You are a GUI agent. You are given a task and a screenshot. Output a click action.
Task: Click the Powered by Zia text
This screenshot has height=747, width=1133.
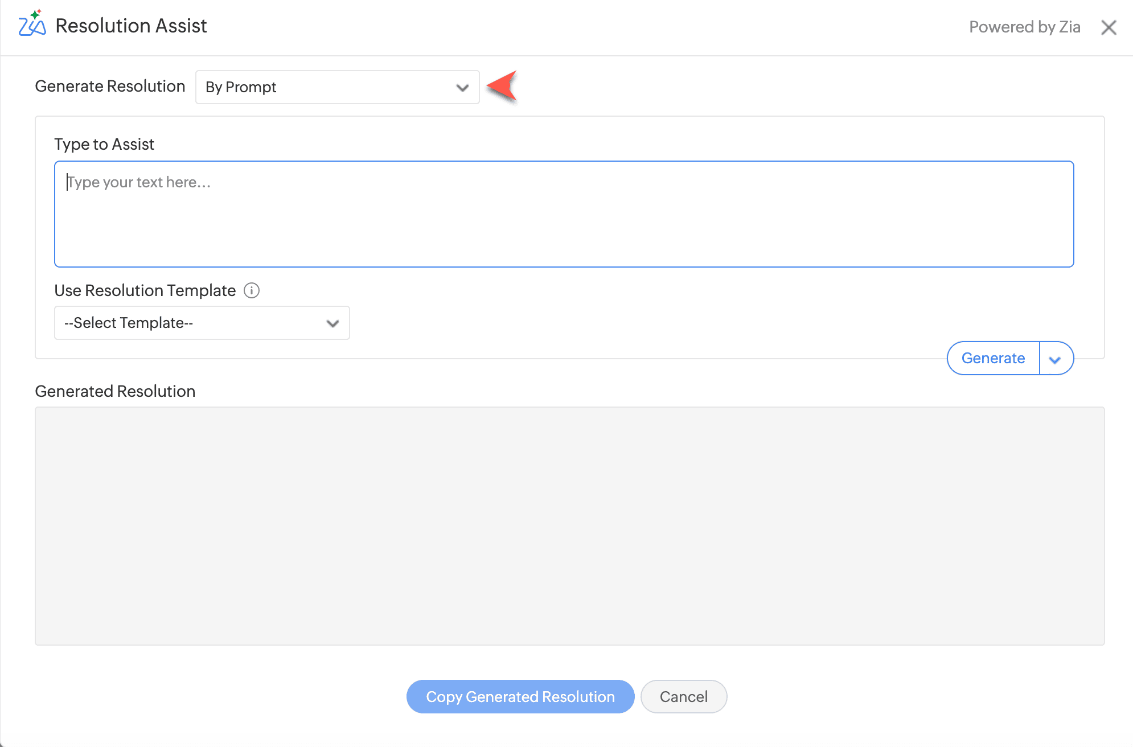[x=1024, y=27]
